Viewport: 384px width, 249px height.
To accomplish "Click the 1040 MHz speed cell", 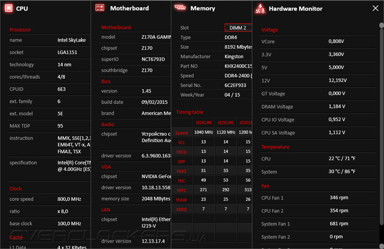I will click(x=204, y=132).
